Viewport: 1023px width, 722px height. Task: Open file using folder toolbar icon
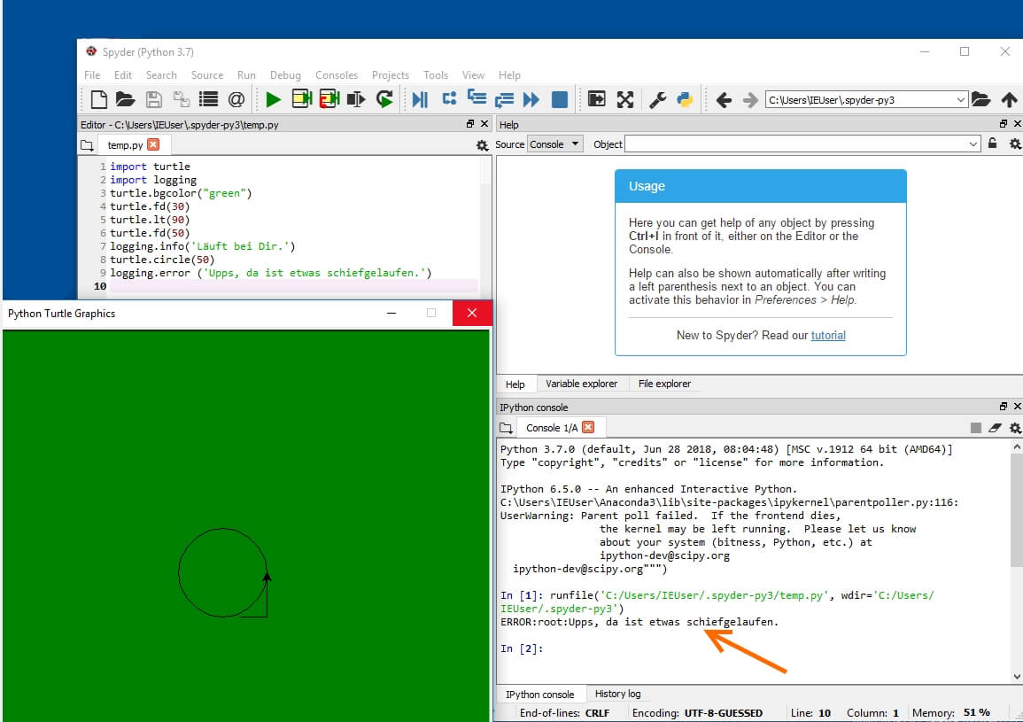pos(125,100)
